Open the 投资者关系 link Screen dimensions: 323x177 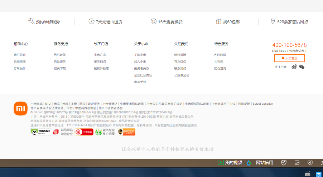pos(141,68)
